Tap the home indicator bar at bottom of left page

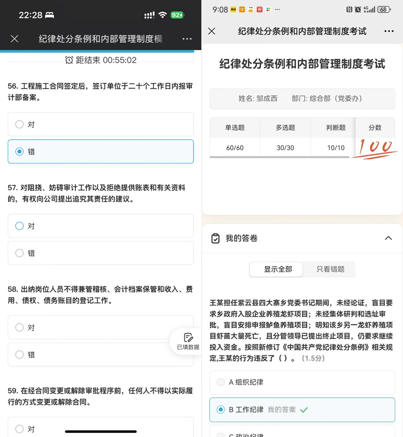point(101,431)
